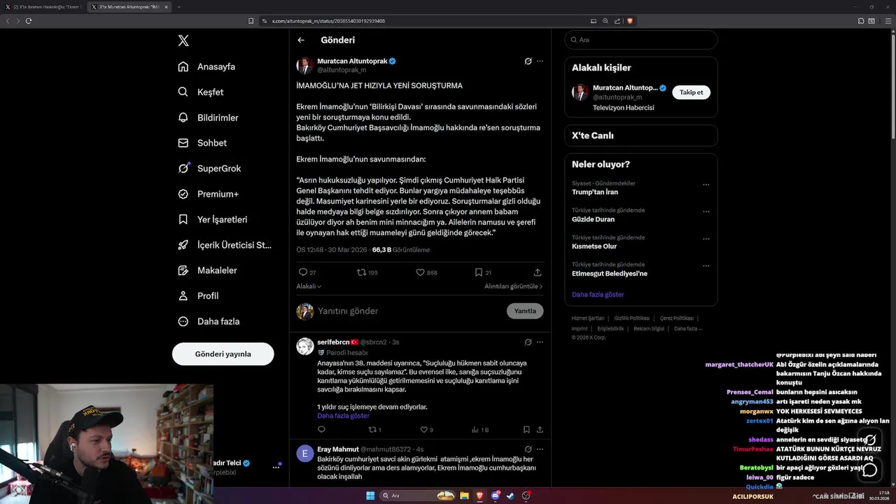Screen dimensions: 896x504
Task: Bookmark serifebrcn's comment
Action: point(526,430)
